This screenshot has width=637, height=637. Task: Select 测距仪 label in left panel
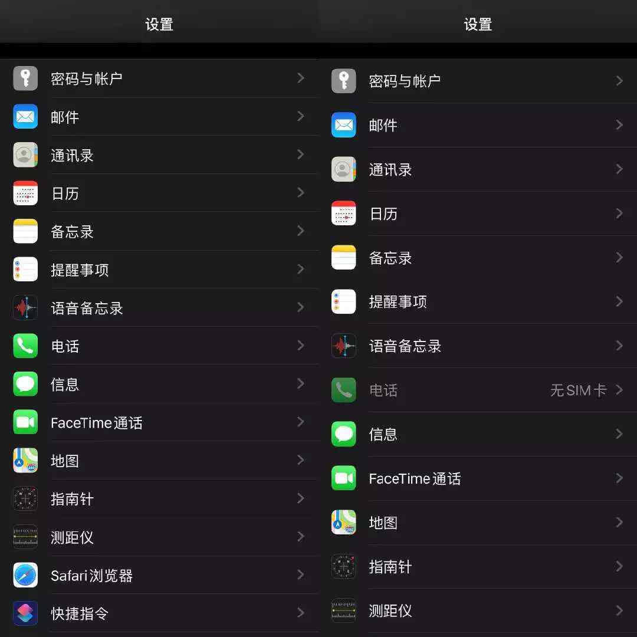73,537
